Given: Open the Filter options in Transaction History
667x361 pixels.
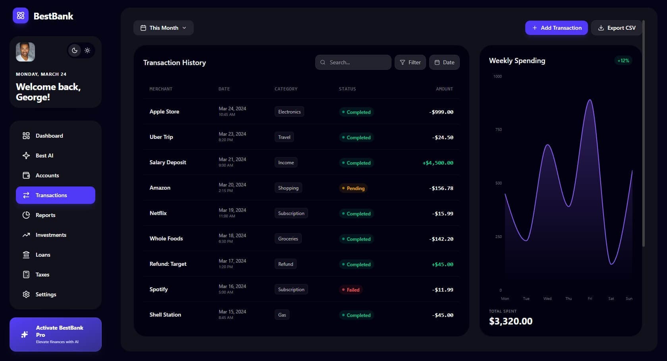Looking at the screenshot, I should (410, 62).
